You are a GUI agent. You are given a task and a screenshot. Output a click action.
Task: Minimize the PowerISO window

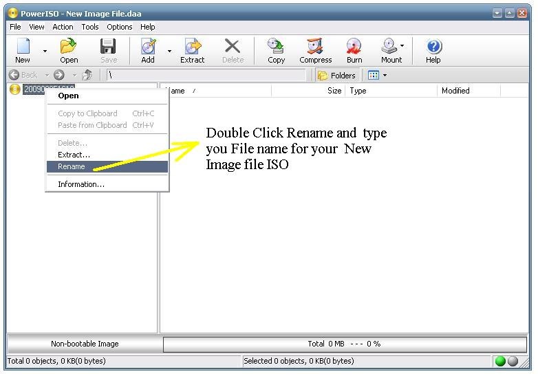pyautogui.click(x=497, y=13)
